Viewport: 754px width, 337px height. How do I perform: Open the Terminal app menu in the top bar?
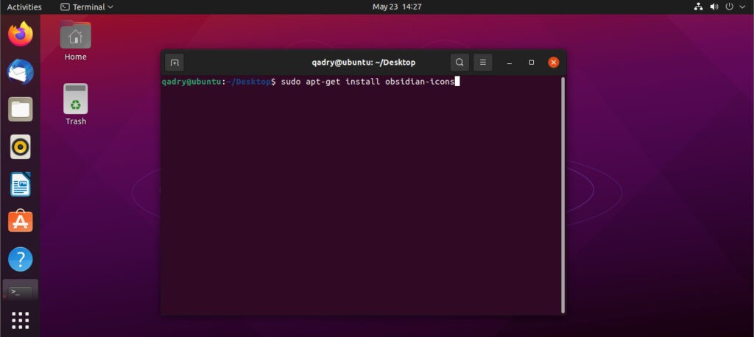(87, 7)
